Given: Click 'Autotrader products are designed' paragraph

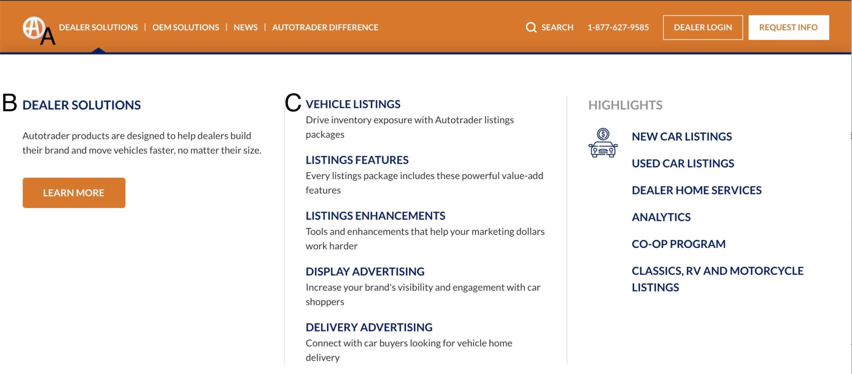Looking at the screenshot, I should [142, 143].
